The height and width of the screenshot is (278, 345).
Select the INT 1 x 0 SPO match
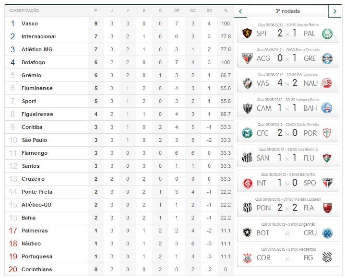[287, 183]
